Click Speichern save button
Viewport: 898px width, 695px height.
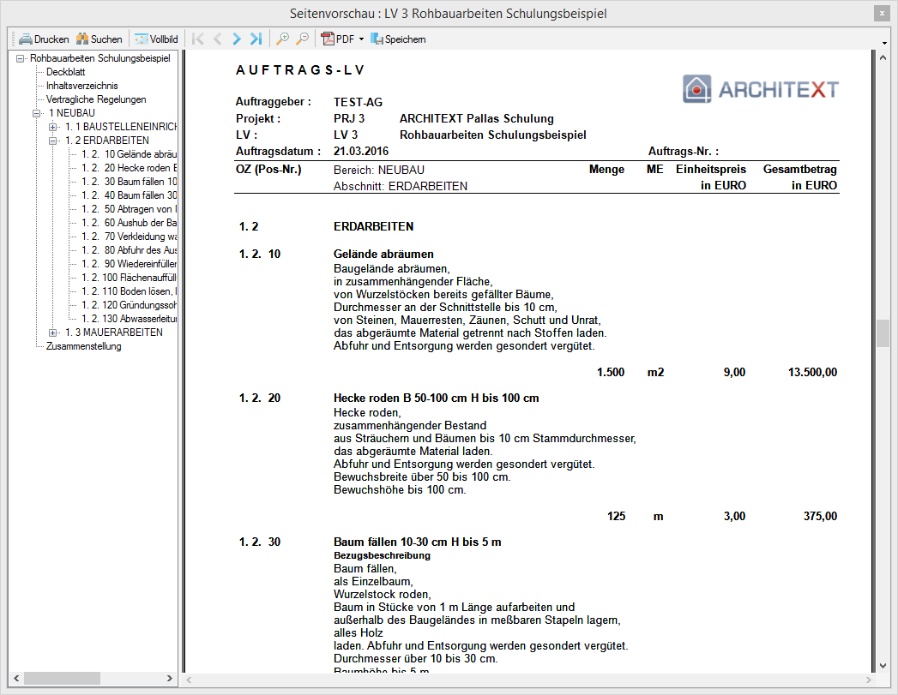click(398, 39)
